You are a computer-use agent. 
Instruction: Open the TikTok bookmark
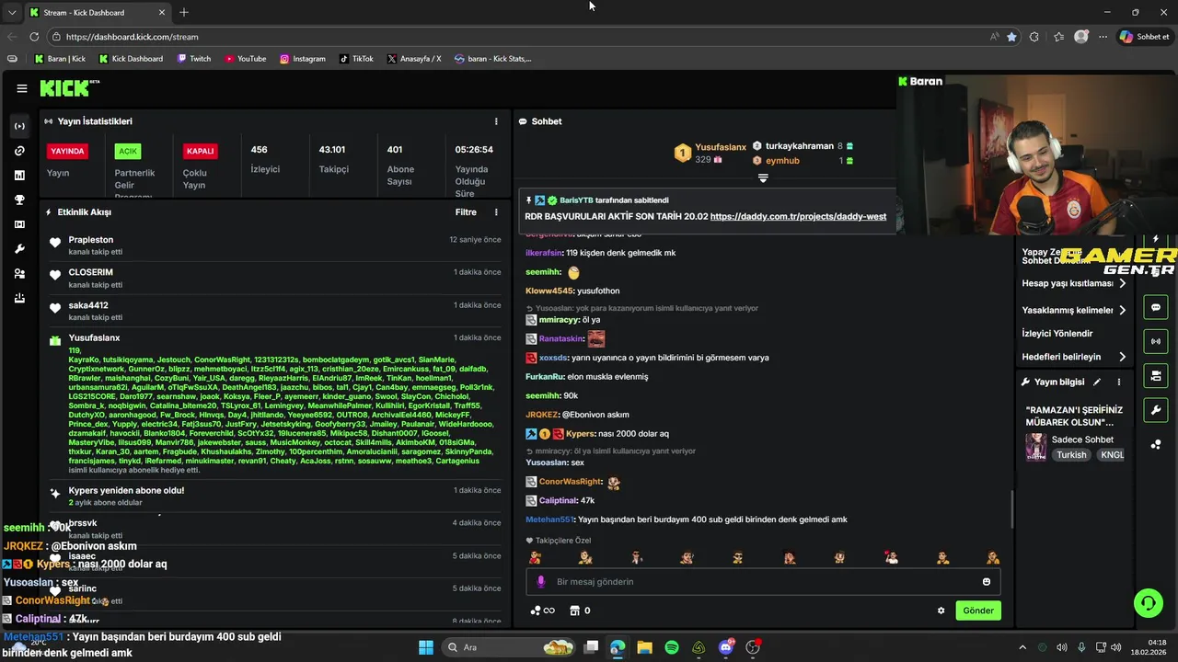click(x=356, y=59)
